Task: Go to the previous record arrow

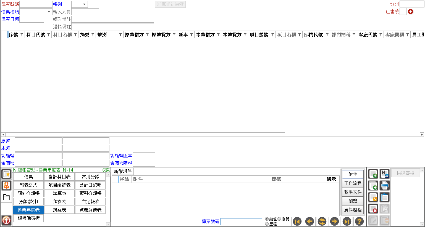Action: click(310, 221)
